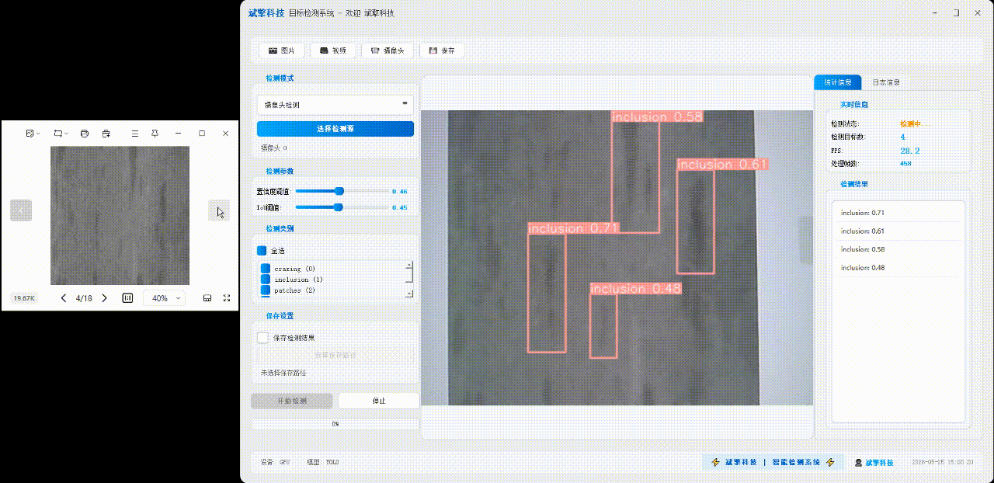Click the 28.2 FPS value
This screenshot has height=483, width=994.
click(x=909, y=151)
